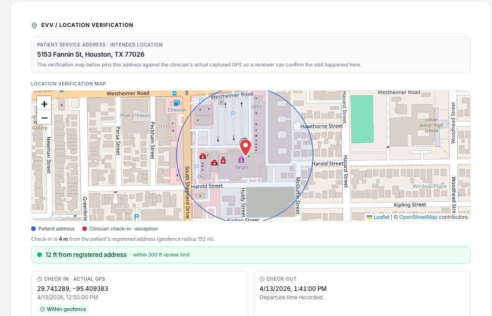The width and height of the screenshot is (492, 316).
Task: Click the green location pin header icon
Action: [x=34, y=26]
